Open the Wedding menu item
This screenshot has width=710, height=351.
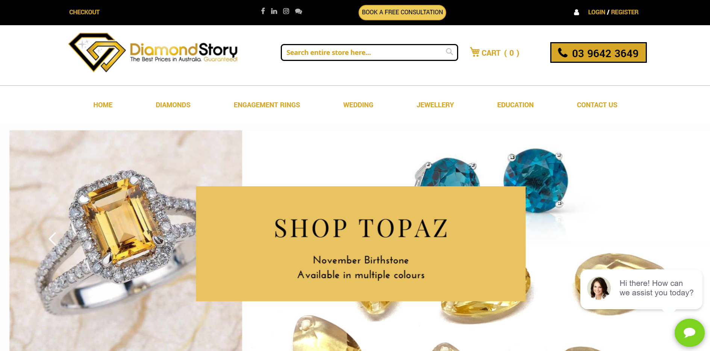point(358,105)
